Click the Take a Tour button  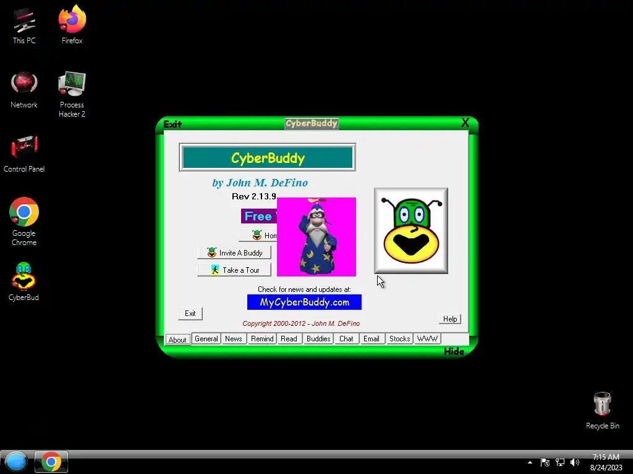[234, 270]
